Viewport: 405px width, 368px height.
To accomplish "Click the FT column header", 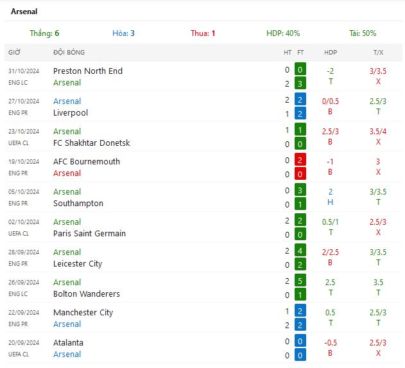I will point(300,53).
